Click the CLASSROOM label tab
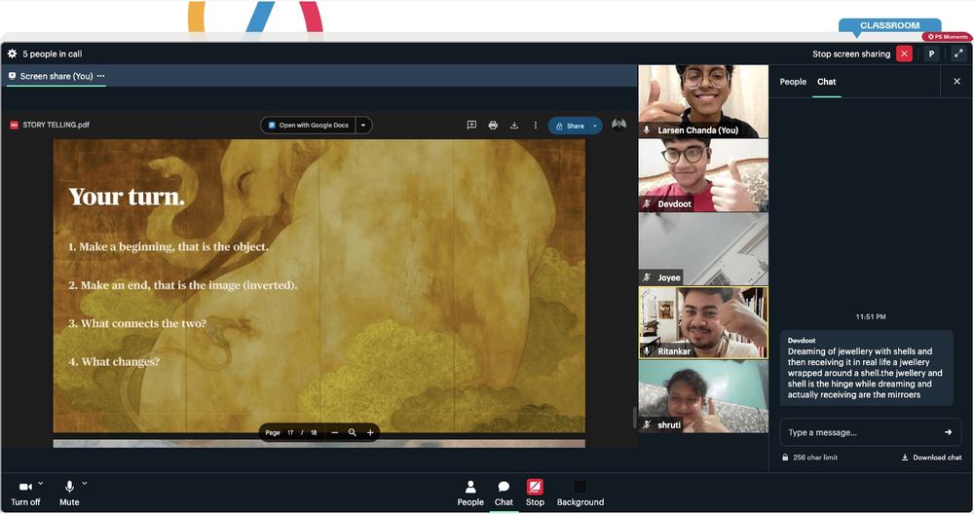This screenshot has height=514, width=974. [x=889, y=25]
